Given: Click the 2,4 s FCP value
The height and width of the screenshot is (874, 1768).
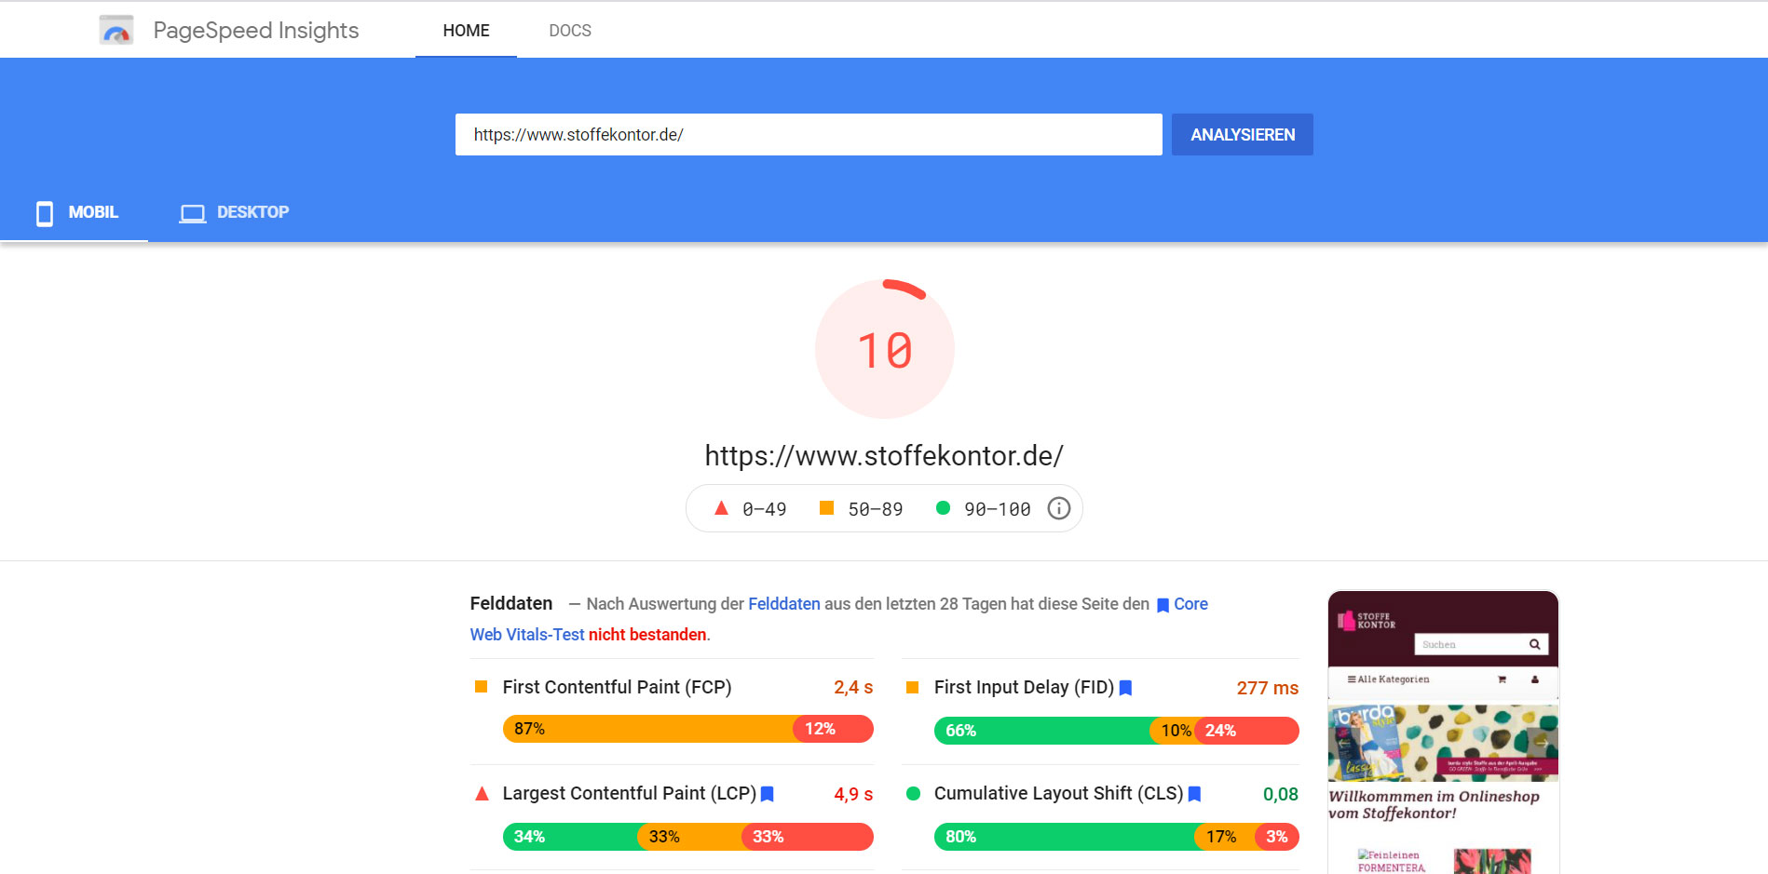Looking at the screenshot, I should point(853,687).
